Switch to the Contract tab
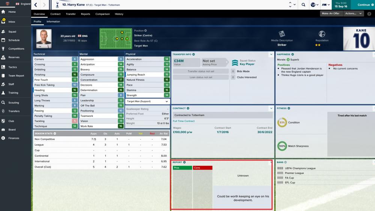375x211 pixels. tap(55, 14)
